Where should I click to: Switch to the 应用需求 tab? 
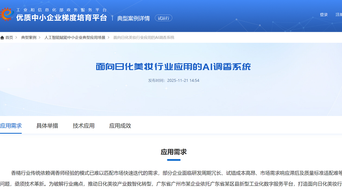(x=11, y=126)
